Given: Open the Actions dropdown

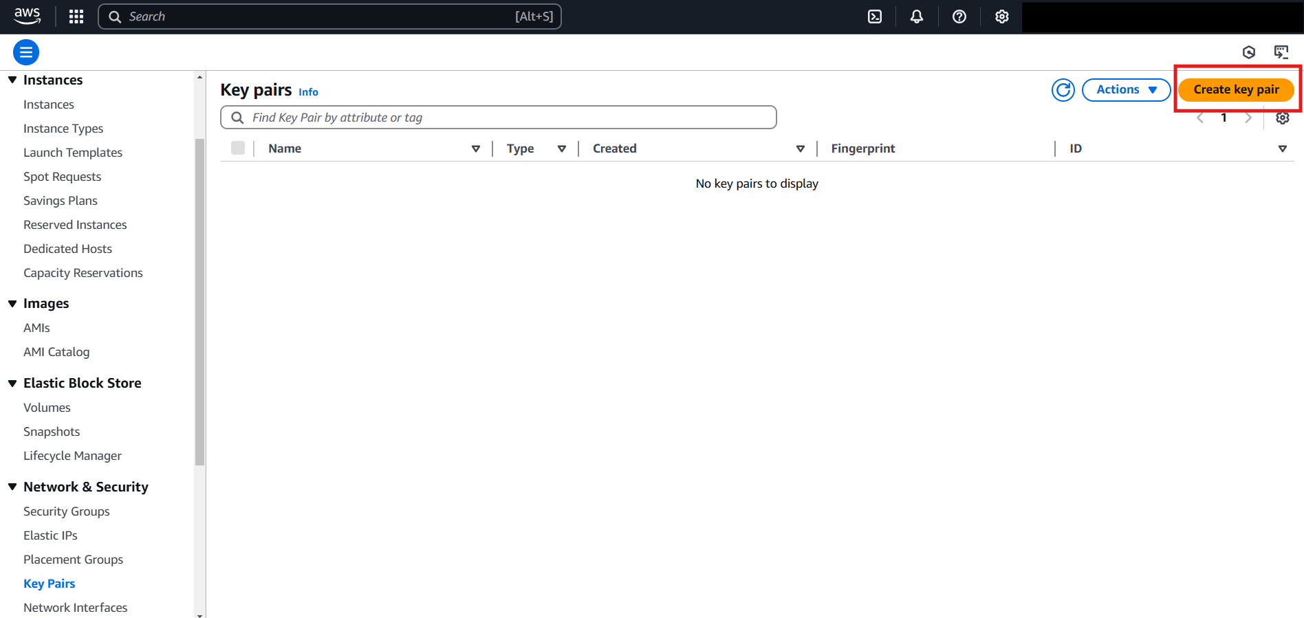Looking at the screenshot, I should tap(1127, 90).
